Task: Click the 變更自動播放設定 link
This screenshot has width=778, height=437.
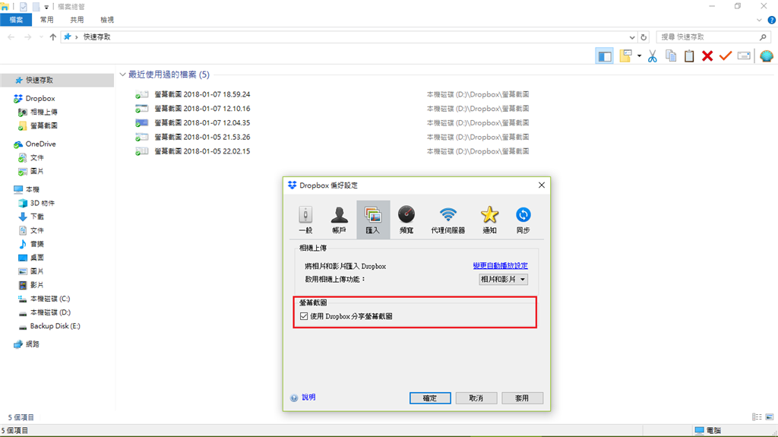Action: click(500, 266)
